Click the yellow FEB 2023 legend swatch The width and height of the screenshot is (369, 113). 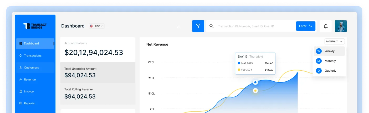click(239, 70)
